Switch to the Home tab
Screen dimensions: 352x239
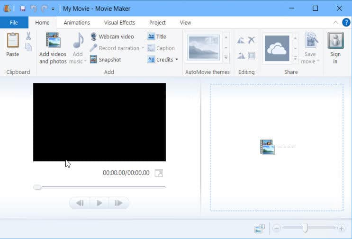pyautogui.click(x=42, y=23)
